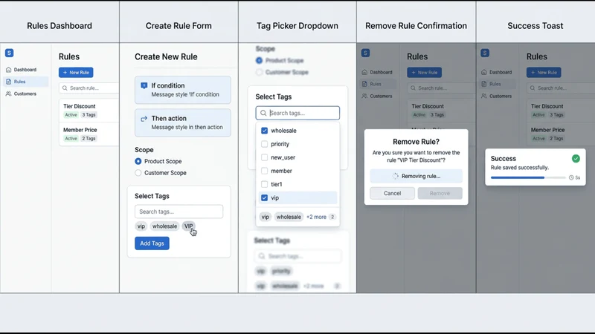Open Member Price rule in Success Toast panel
595x334 pixels.
click(561, 134)
